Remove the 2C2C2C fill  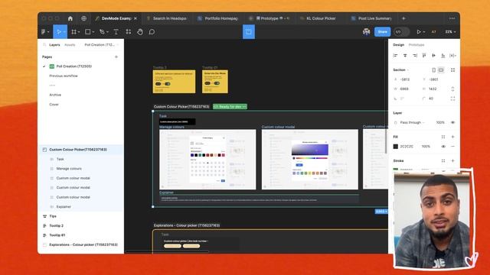(x=452, y=146)
